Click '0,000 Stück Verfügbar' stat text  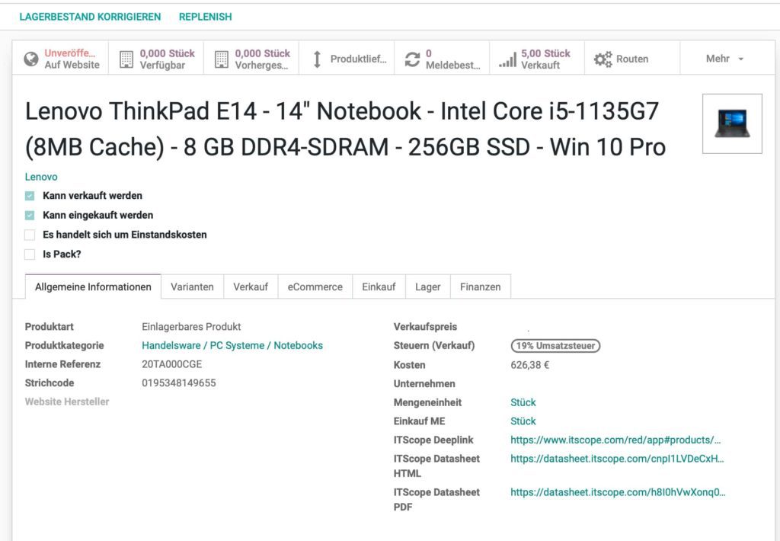coord(167,59)
